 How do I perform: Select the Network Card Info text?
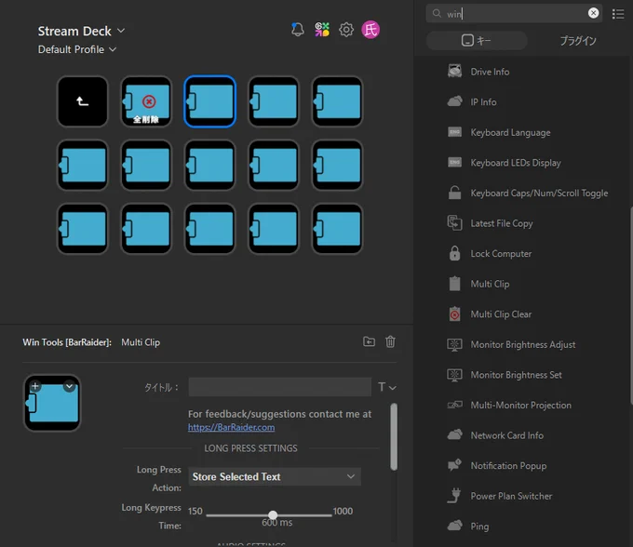coord(506,435)
